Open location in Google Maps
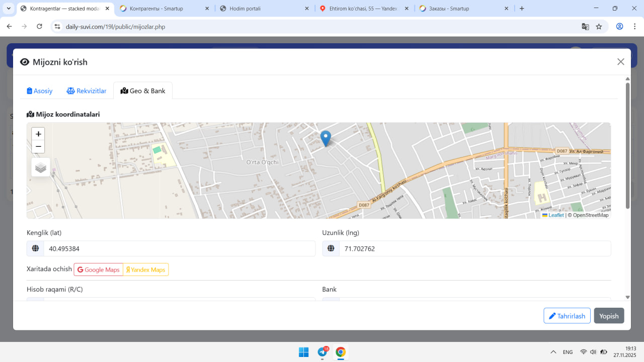This screenshot has height=362, width=644. pos(99,270)
